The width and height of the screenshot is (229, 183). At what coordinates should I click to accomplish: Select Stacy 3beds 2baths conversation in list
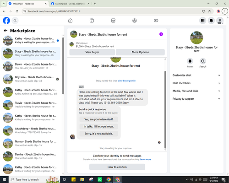(31, 54)
